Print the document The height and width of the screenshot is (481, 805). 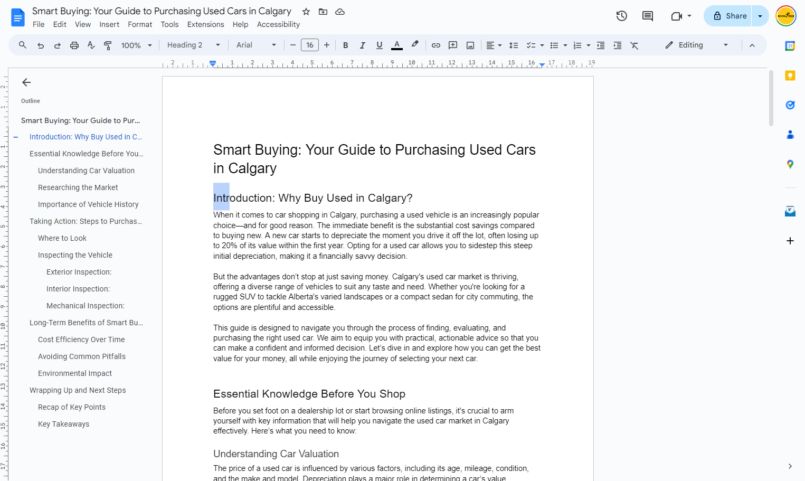click(74, 45)
